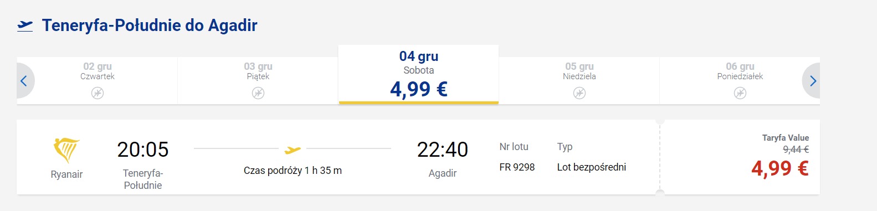Click the 20:05 departure time
Image resolution: width=877 pixels, height=211 pixels.
pos(143,150)
